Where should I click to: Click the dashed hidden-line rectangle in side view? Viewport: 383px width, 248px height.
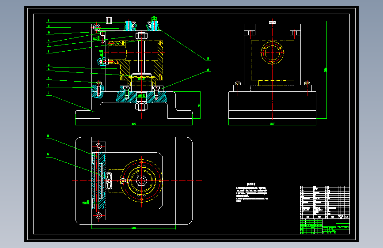click(273, 88)
